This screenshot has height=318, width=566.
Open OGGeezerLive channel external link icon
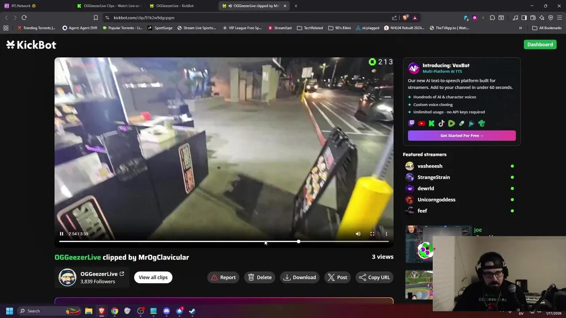[122, 274]
